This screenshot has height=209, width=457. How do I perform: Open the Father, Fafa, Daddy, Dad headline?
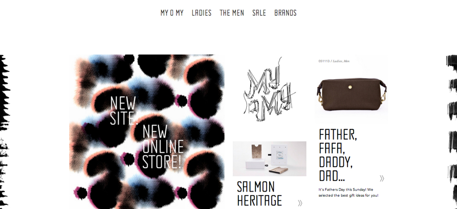(x=338, y=155)
